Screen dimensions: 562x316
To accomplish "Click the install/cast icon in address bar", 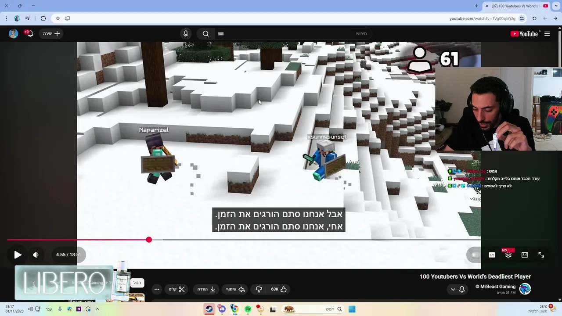I will tap(67, 18).
